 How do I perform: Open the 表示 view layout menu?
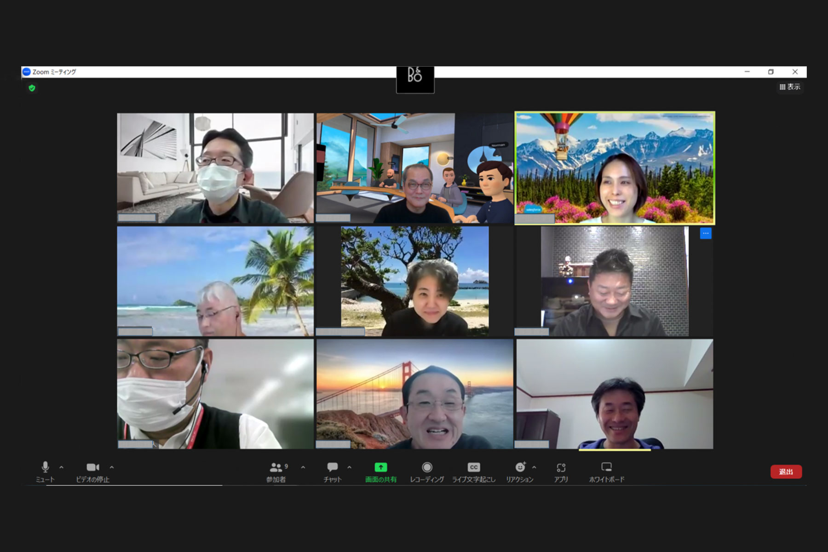(x=790, y=87)
